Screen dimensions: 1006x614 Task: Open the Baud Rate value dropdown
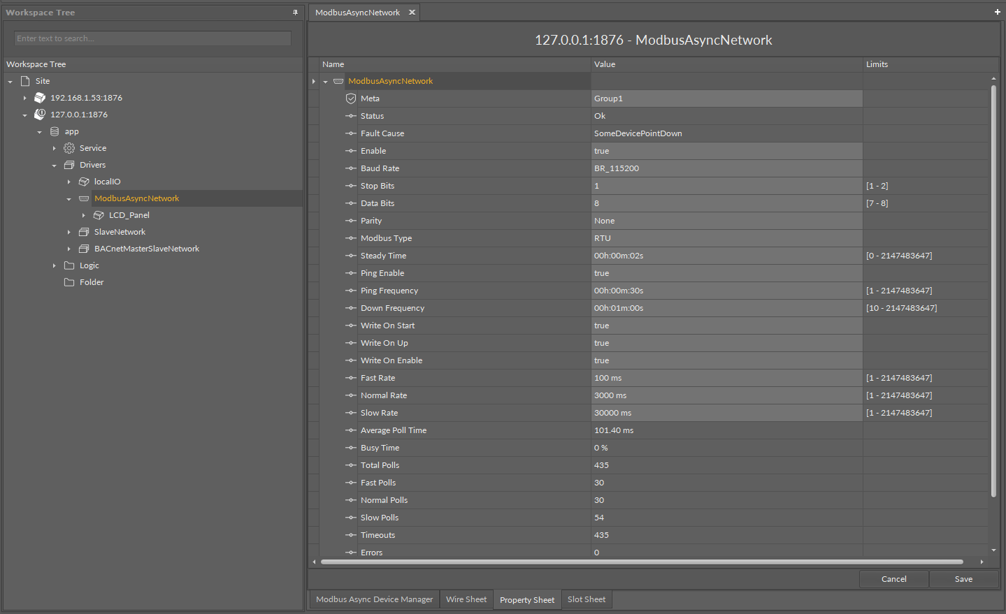coord(726,168)
